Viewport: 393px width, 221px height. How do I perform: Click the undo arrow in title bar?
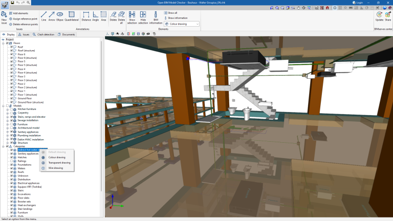click(18, 3)
